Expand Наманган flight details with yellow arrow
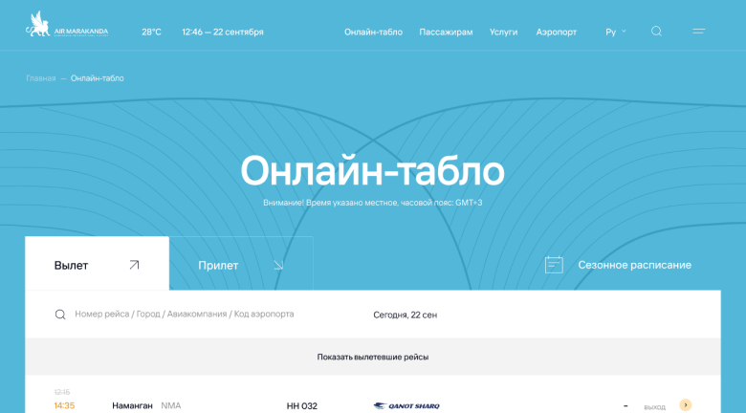Screen dimensions: 746x413 click(x=685, y=405)
